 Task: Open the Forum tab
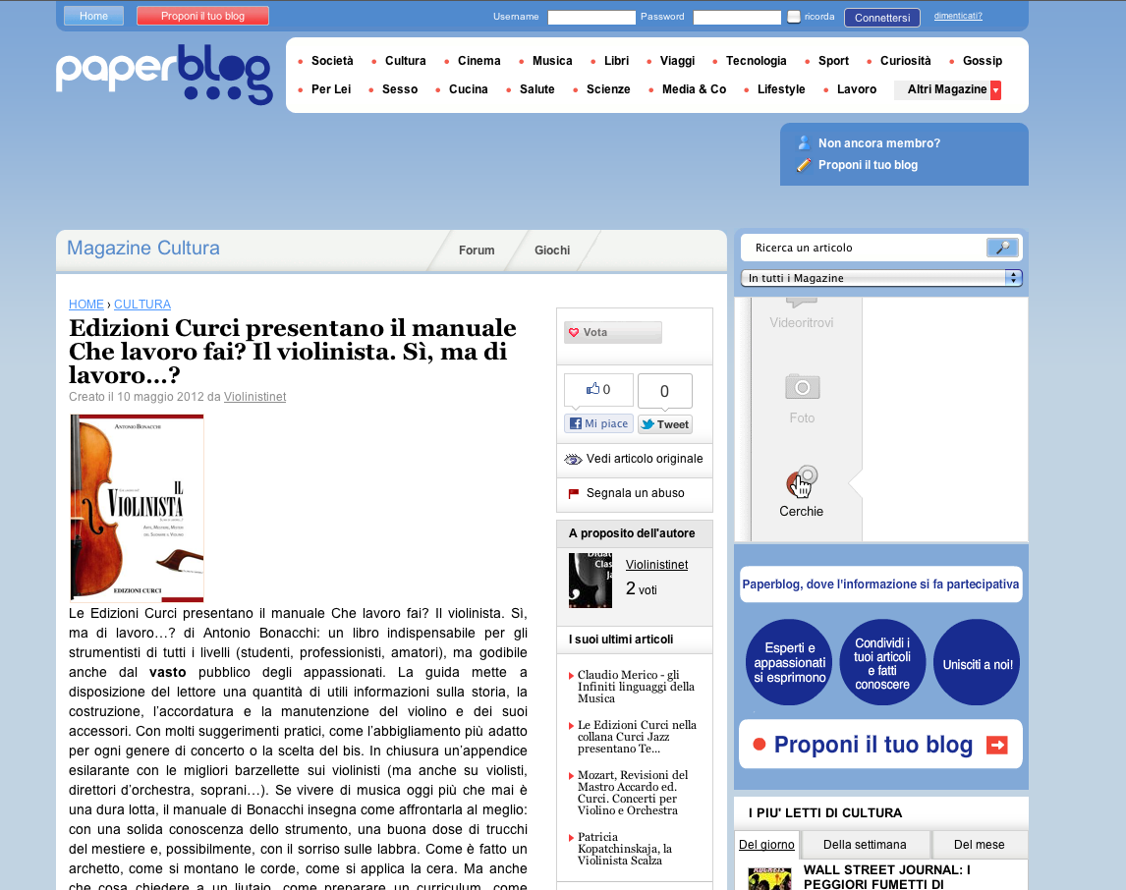pos(477,250)
